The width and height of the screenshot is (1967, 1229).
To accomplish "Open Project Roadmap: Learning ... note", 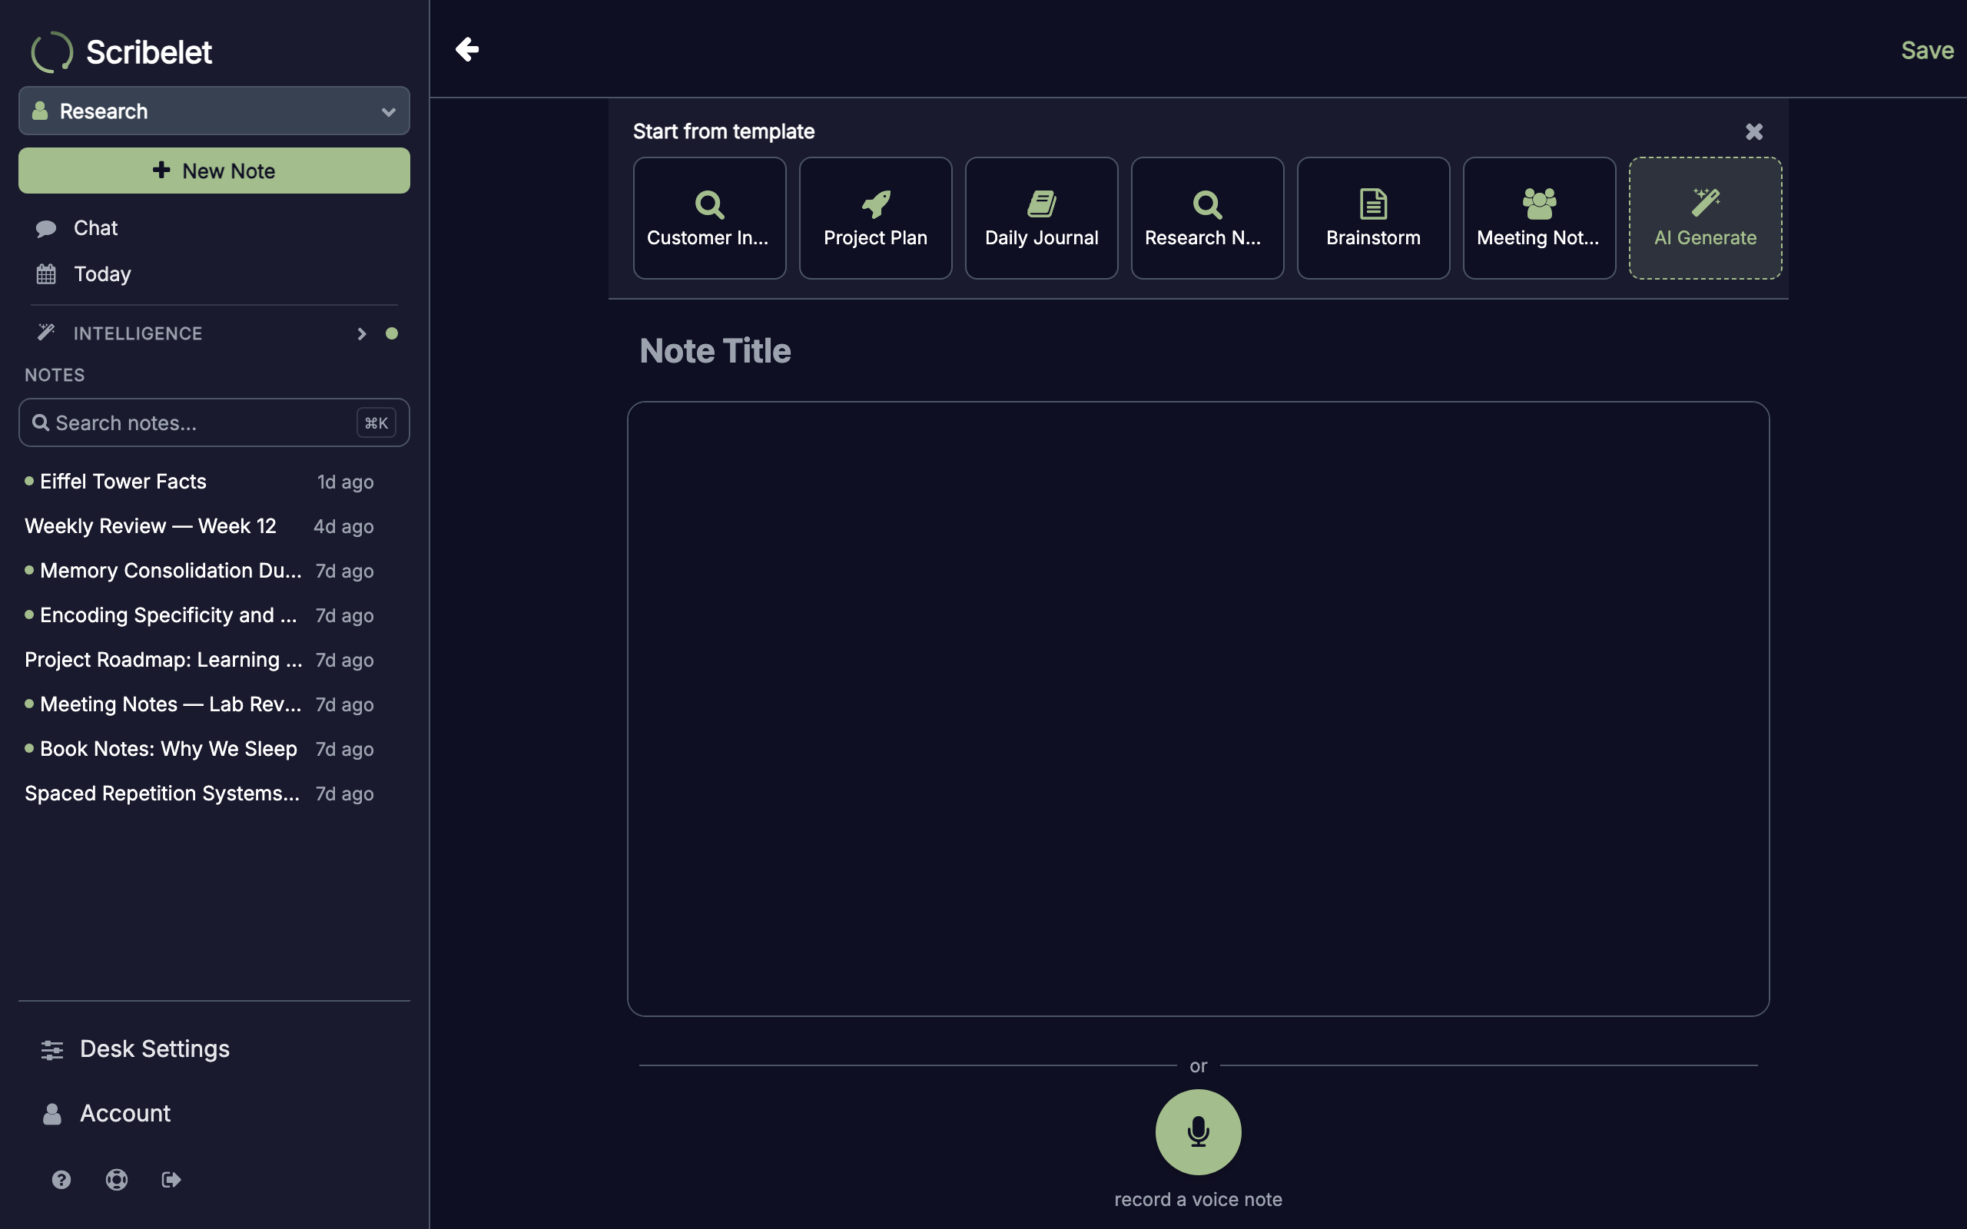I will point(199,660).
